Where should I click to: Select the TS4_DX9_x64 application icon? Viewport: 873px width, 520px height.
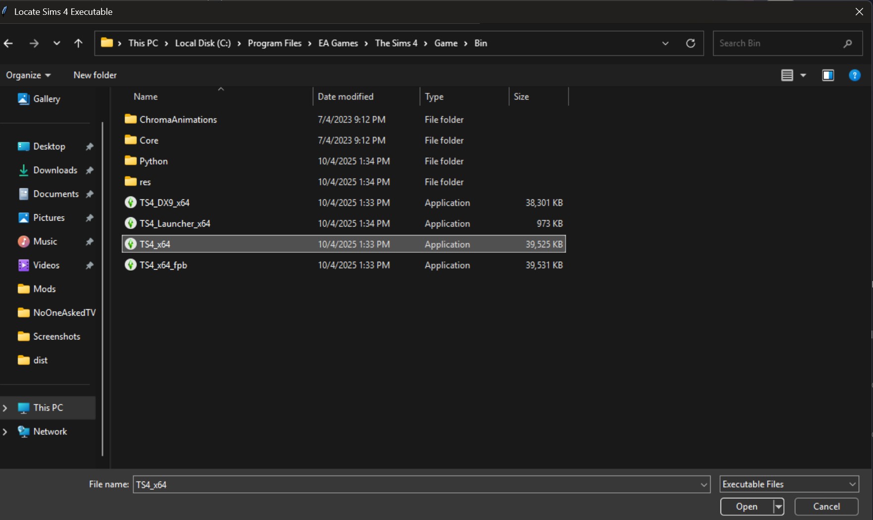point(131,202)
